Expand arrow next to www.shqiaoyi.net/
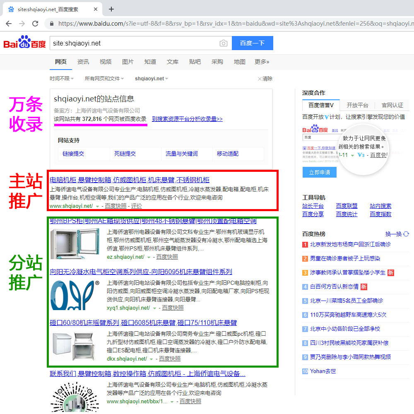Screen dimensions: 414x414 tap(97, 206)
